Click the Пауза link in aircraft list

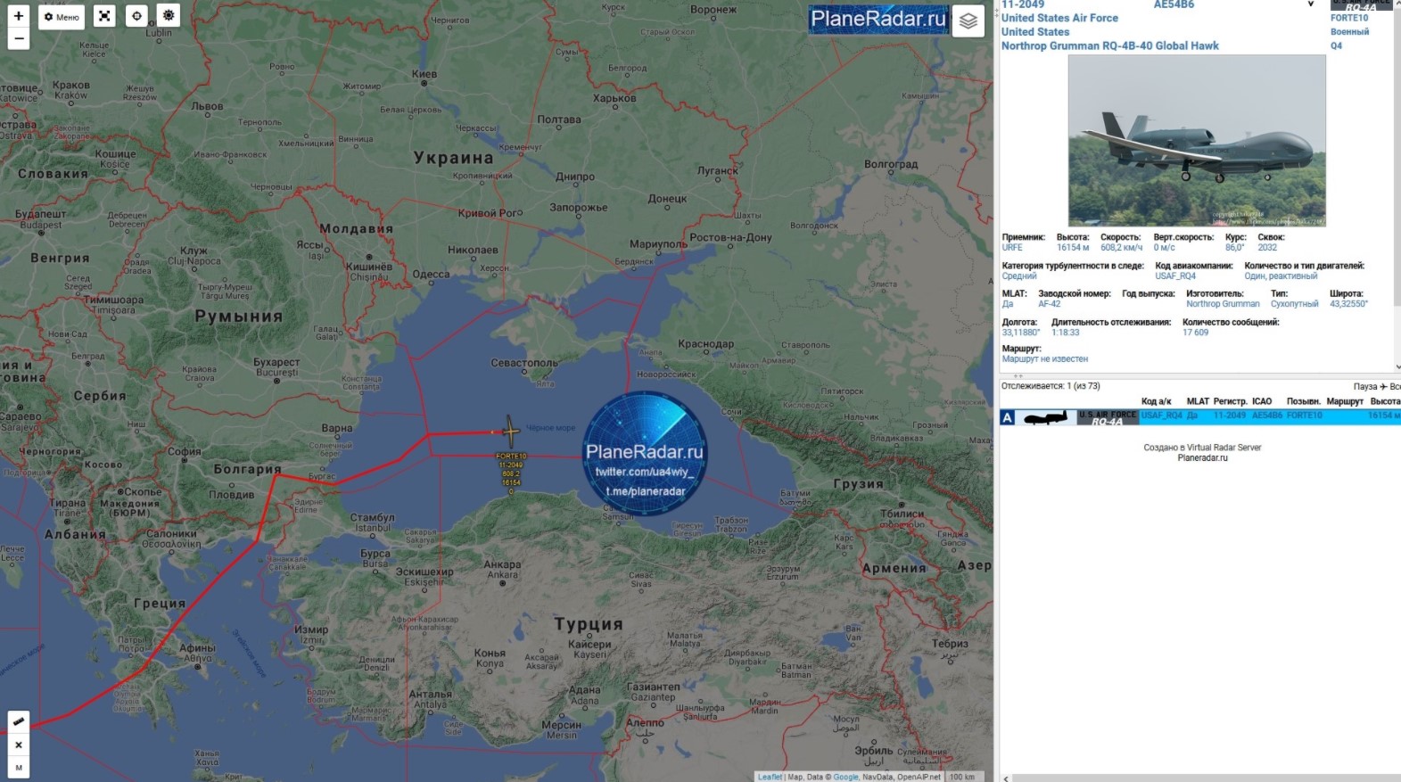pos(1364,386)
